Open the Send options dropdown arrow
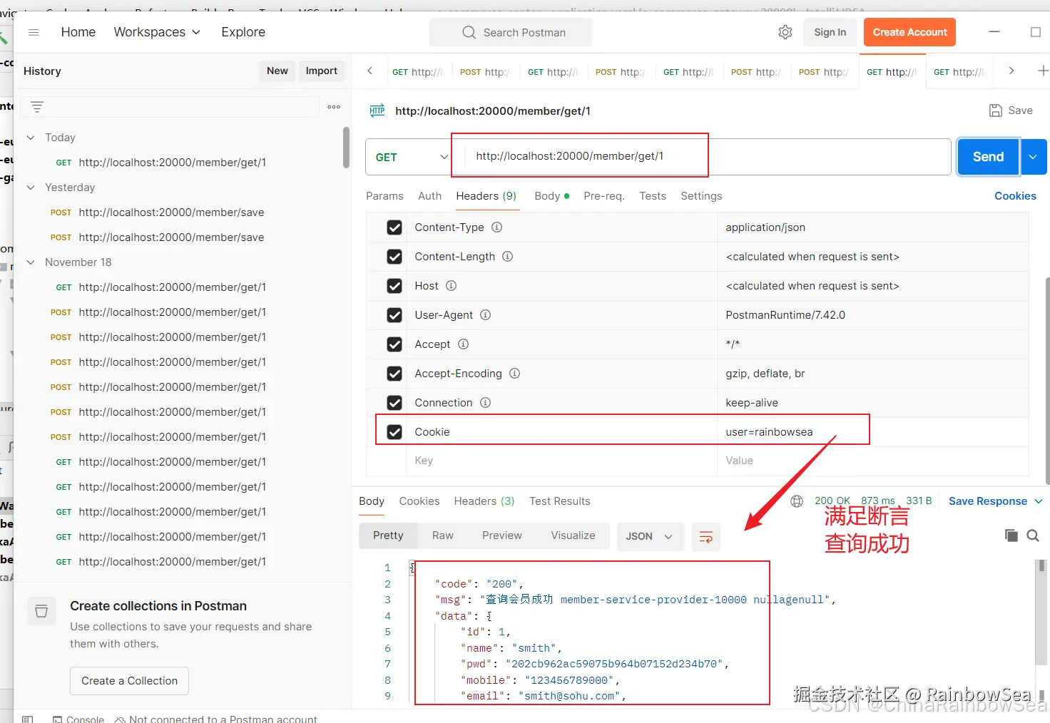The image size is (1050, 723). [1034, 157]
